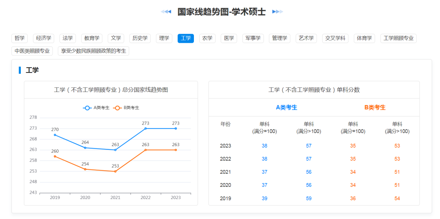Image resolution: width=440 pixels, height=219 pixels.
Task: Select the 历史学 tab
Action: pyautogui.click(x=140, y=38)
